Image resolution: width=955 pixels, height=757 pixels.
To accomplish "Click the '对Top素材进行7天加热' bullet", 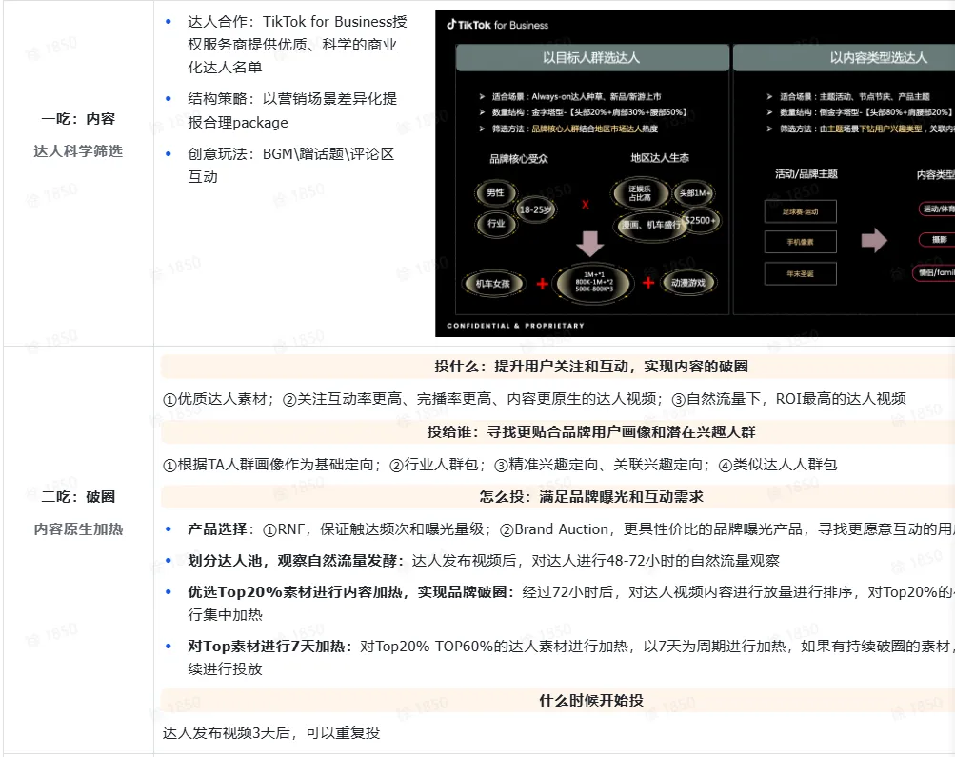I will [571, 658].
